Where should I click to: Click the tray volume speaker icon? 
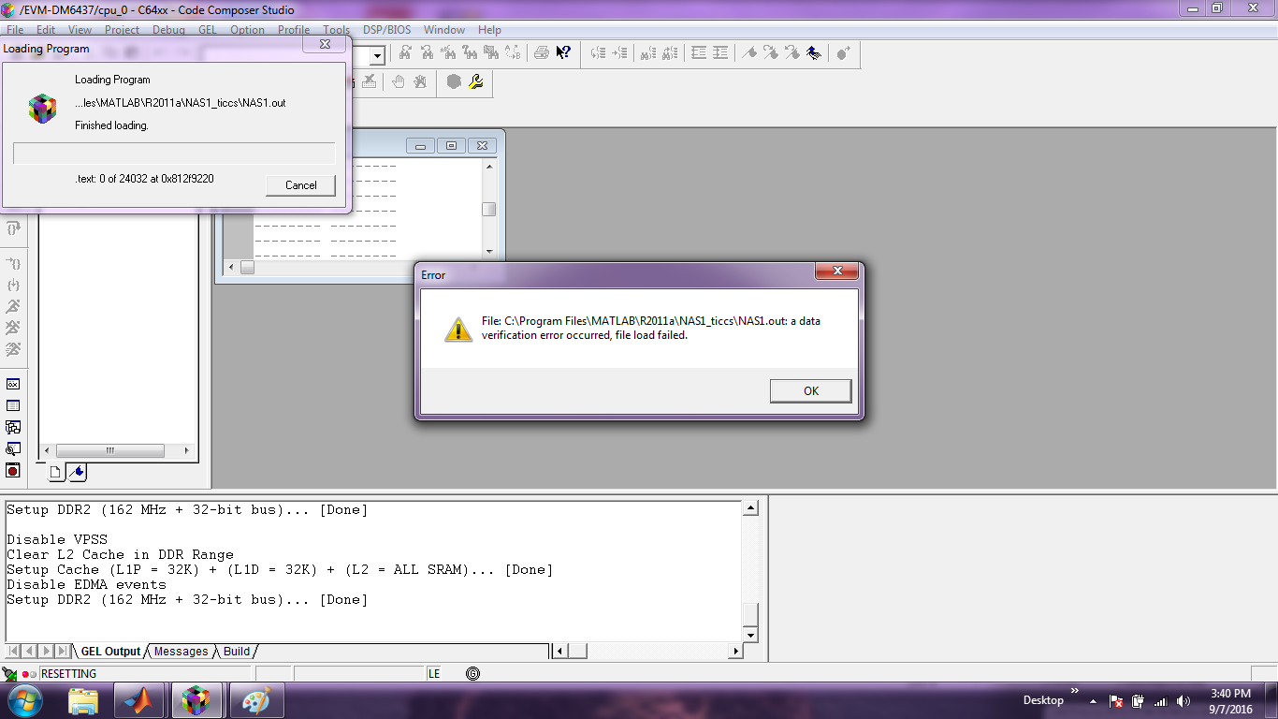(x=1184, y=700)
